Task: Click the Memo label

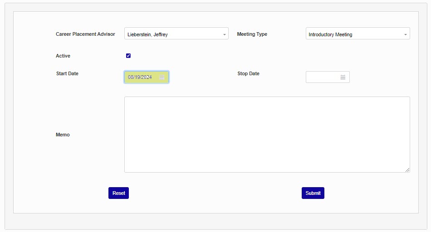Action: click(63, 135)
